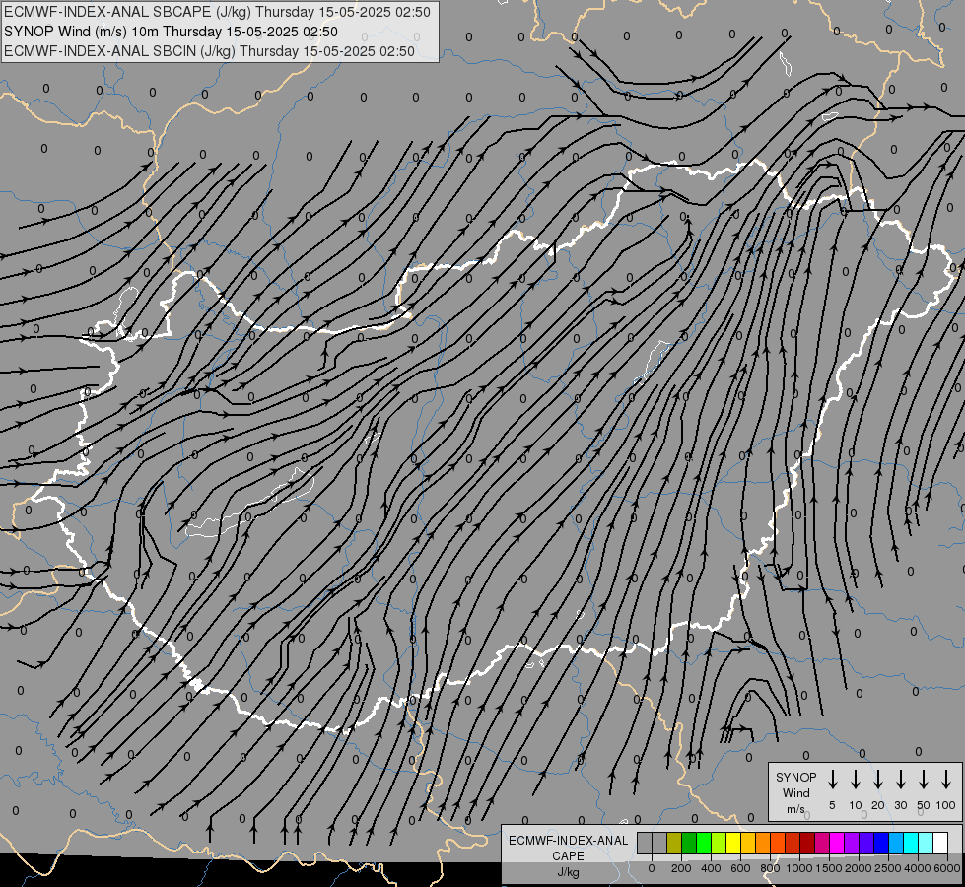965x887 pixels.
Task: Pick the bright green CAPE legend swatch
Action: click(x=704, y=843)
